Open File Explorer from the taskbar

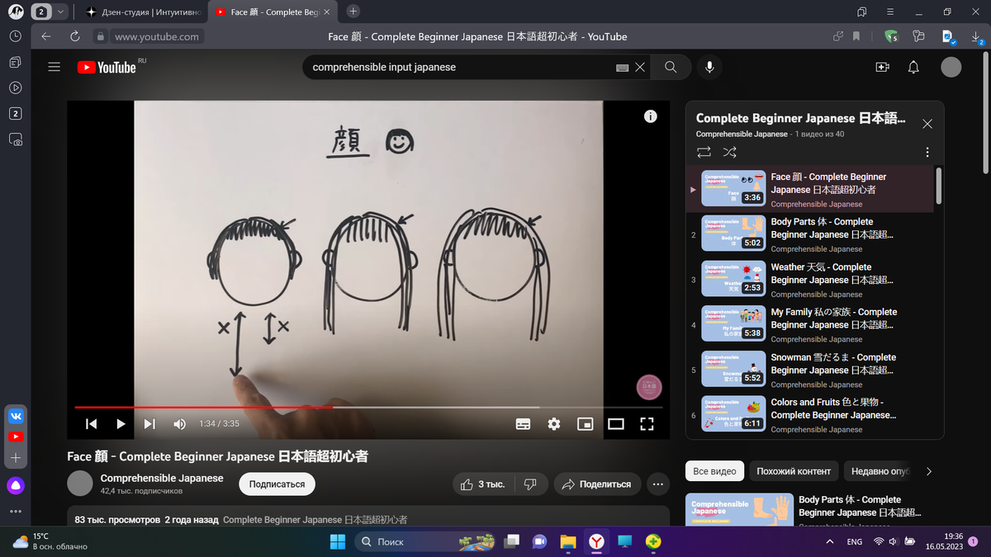point(568,541)
